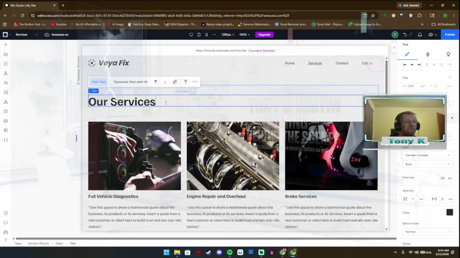Align selected element to right
Viewport: 460px width, 258px height.
(419, 64)
